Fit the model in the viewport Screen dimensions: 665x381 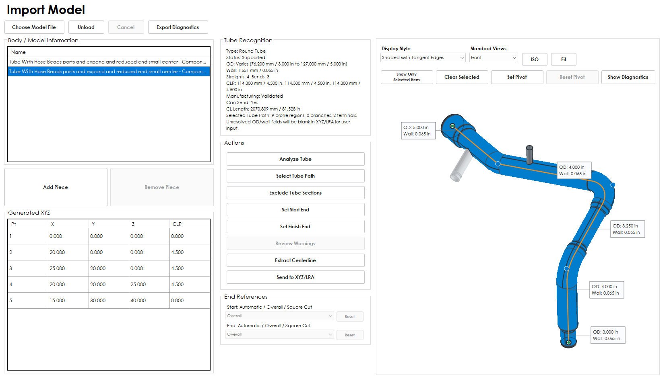[x=564, y=59]
